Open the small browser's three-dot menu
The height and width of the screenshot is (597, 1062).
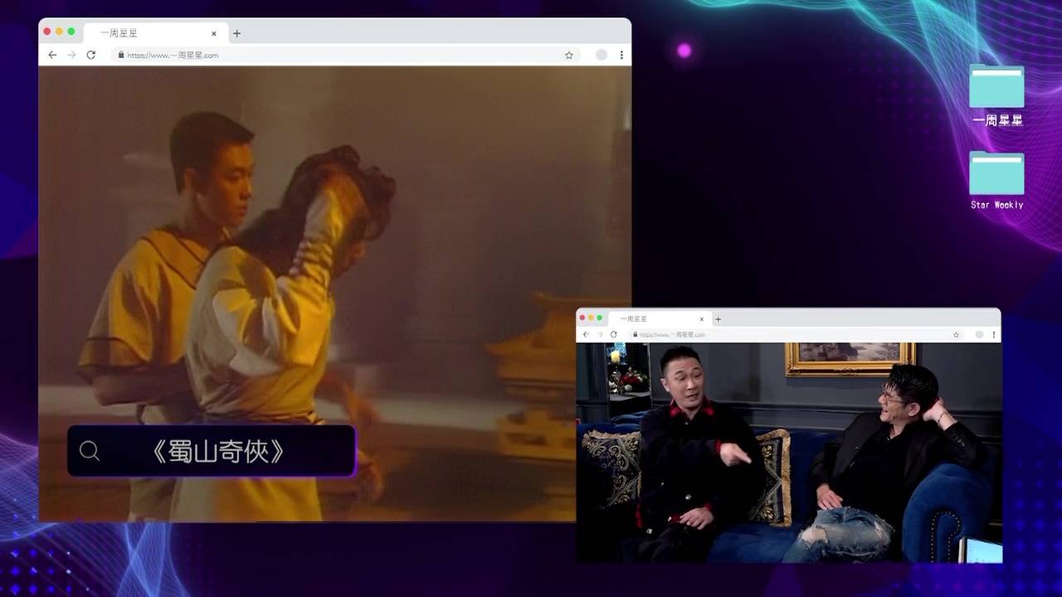click(994, 334)
